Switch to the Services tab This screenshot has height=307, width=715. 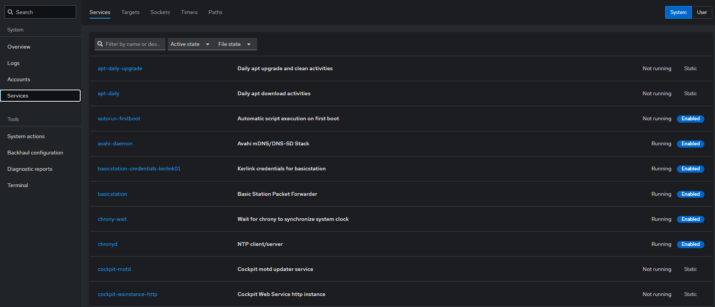click(100, 12)
